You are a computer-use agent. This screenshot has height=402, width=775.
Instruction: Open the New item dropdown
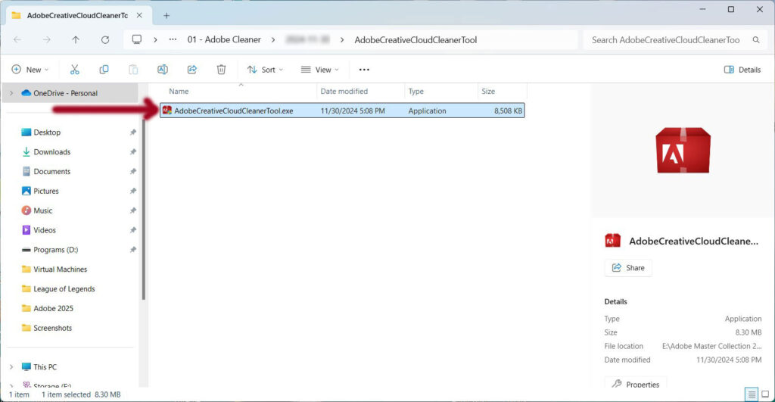click(30, 70)
